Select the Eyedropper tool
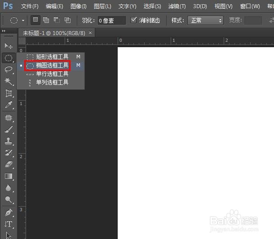 point(9,105)
